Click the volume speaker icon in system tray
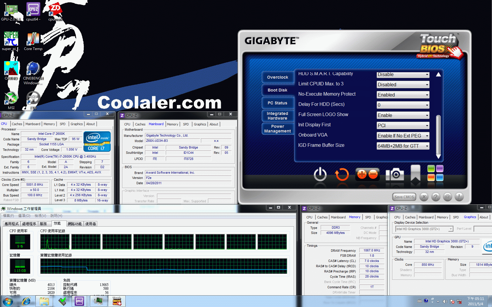Image resolution: width=492 pixels, height=307 pixels. click(445, 301)
